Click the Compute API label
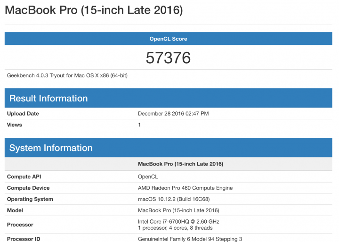 pyautogui.click(x=24, y=176)
